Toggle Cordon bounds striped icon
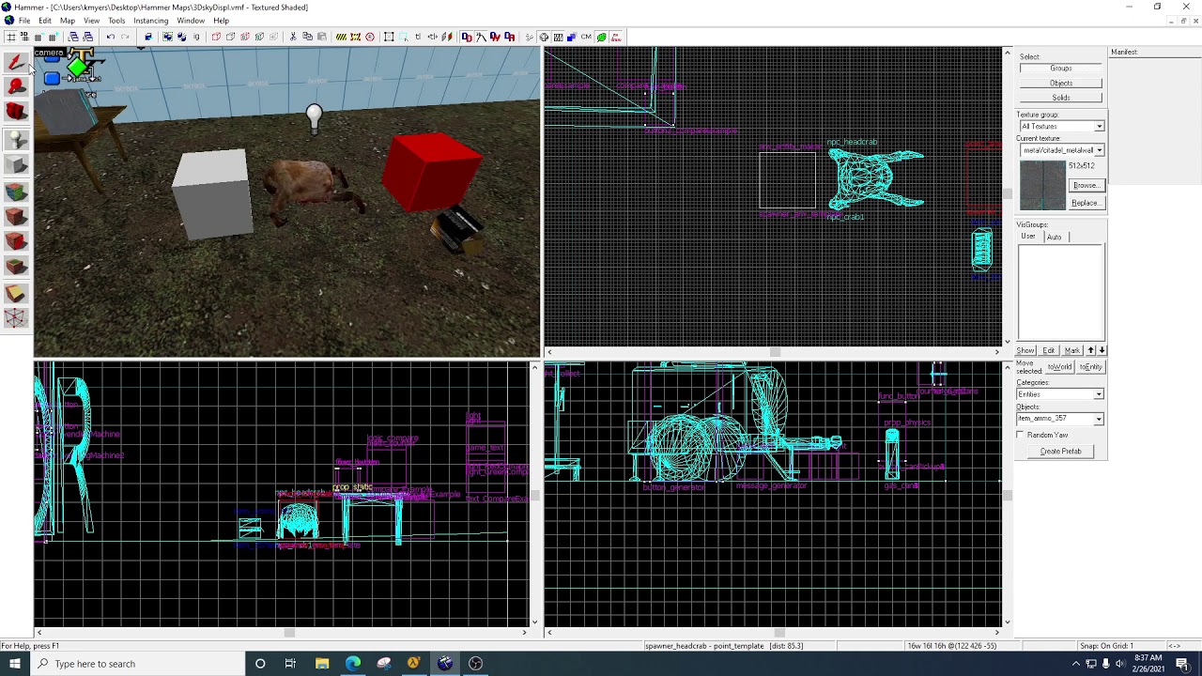Screen dimensions: 1202x676 341,37
